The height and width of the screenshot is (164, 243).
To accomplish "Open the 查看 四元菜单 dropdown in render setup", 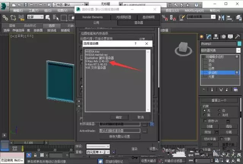I will coord(98,152).
